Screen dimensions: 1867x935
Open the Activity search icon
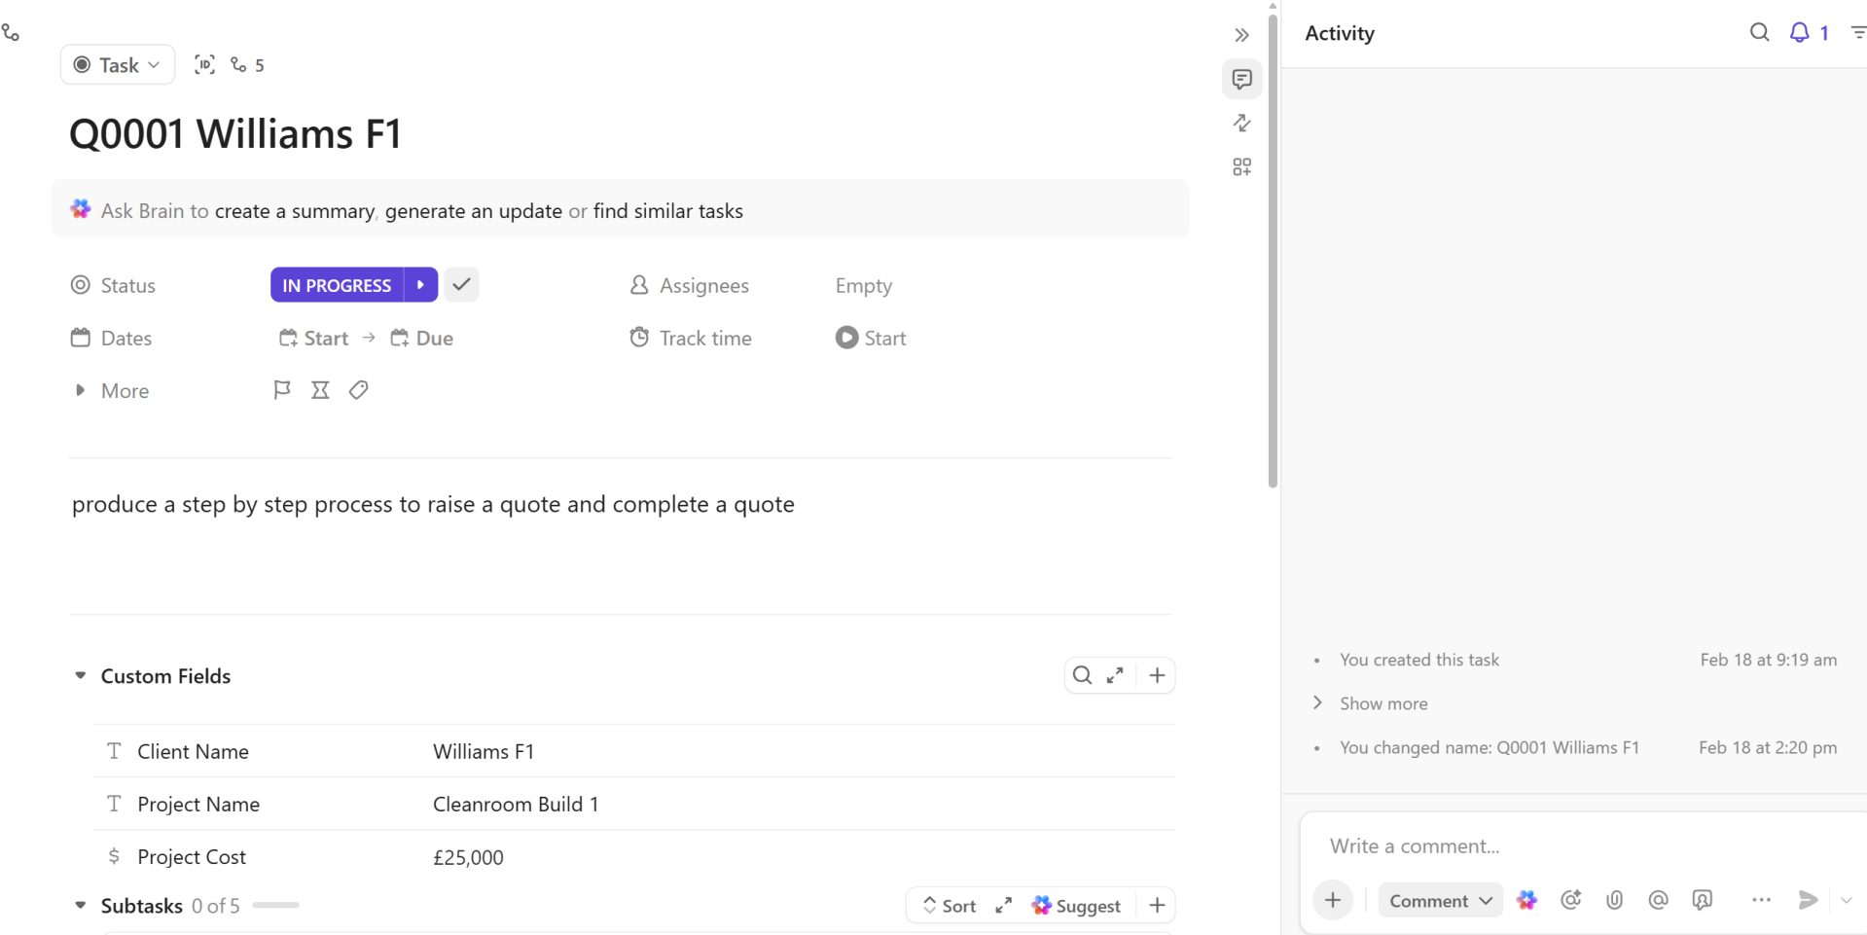coord(1759,33)
